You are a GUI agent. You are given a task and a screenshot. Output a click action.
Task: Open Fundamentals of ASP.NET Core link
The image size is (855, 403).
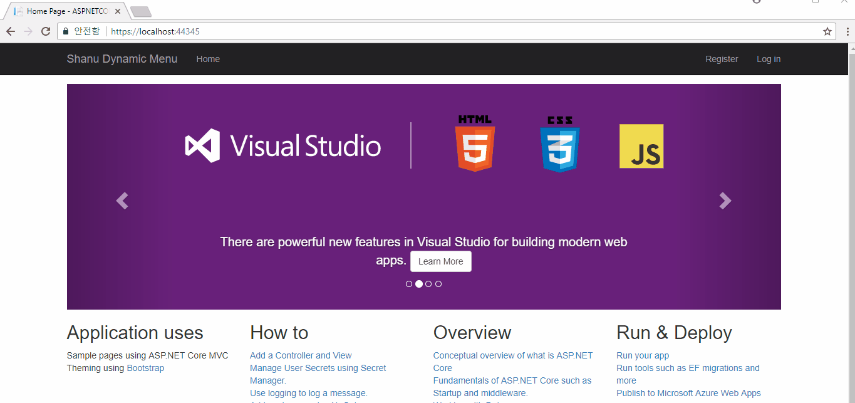(x=512, y=387)
